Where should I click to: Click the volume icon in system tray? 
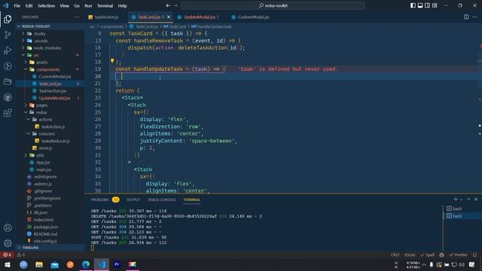coord(462,264)
